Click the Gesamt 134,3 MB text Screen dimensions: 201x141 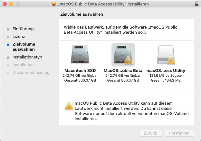[166, 80]
